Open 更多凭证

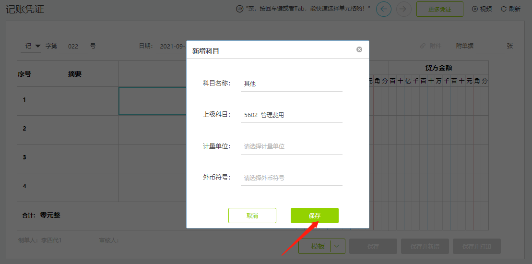440,9
